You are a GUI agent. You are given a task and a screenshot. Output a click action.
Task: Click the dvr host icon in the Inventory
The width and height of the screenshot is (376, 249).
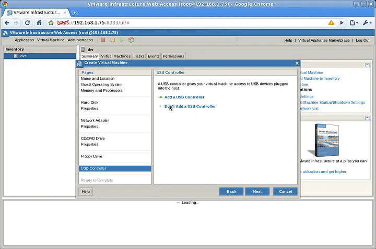15,56
